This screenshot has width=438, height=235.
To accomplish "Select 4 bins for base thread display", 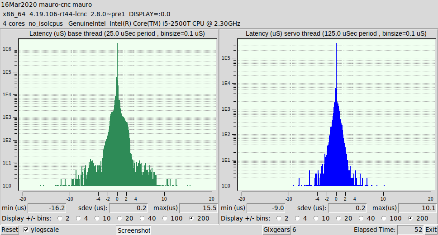I will click(78, 218).
